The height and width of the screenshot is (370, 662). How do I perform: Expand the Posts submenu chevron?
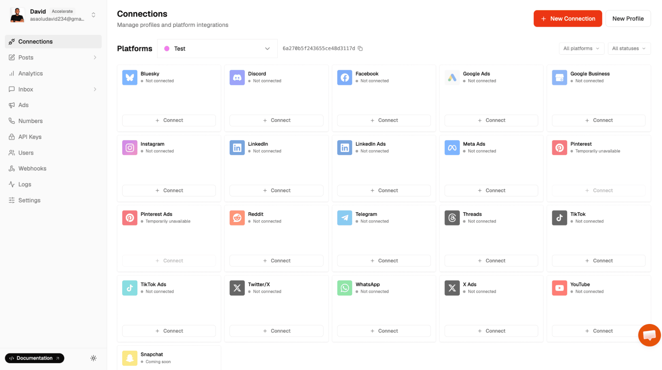coord(95,58)
